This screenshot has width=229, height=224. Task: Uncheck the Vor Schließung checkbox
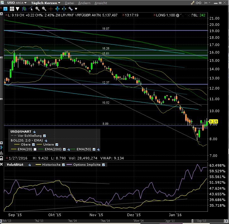point(44,135)
